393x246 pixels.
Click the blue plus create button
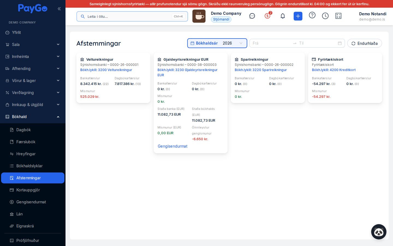[x=298, y=16]
